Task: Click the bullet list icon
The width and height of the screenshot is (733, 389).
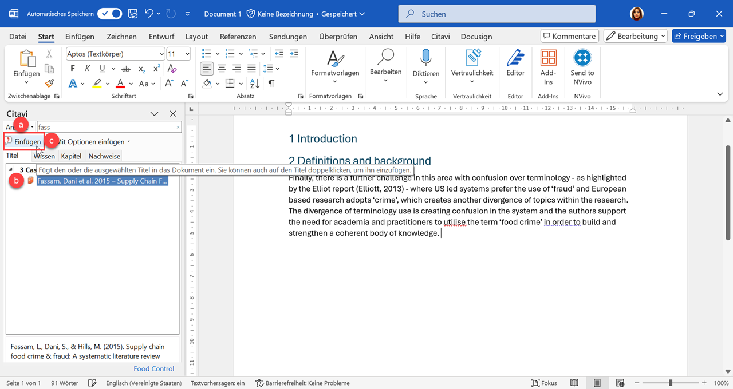Action: 207,54
